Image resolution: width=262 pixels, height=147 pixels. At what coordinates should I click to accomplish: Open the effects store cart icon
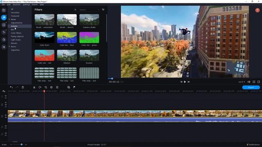(103, 9)
